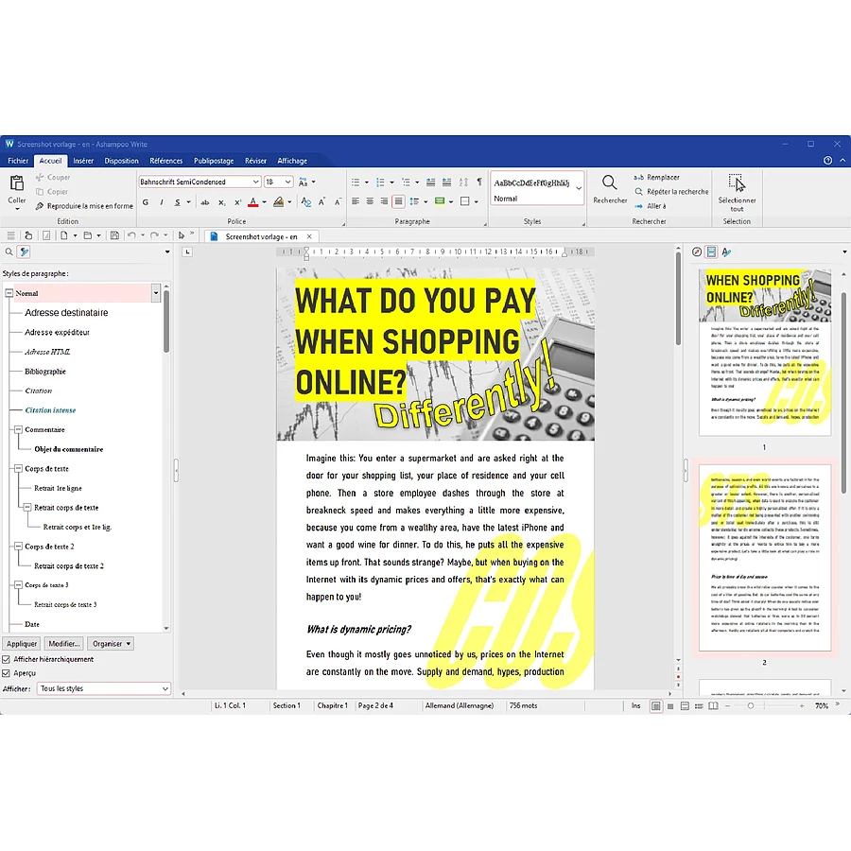Select page 1 thumbnail in the sidebar
The height and width of the screenshot is (851, 851).
765,353
